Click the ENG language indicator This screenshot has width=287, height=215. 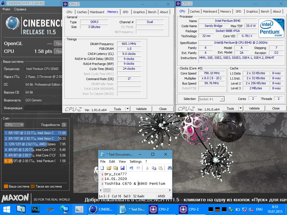click(259, 209)
